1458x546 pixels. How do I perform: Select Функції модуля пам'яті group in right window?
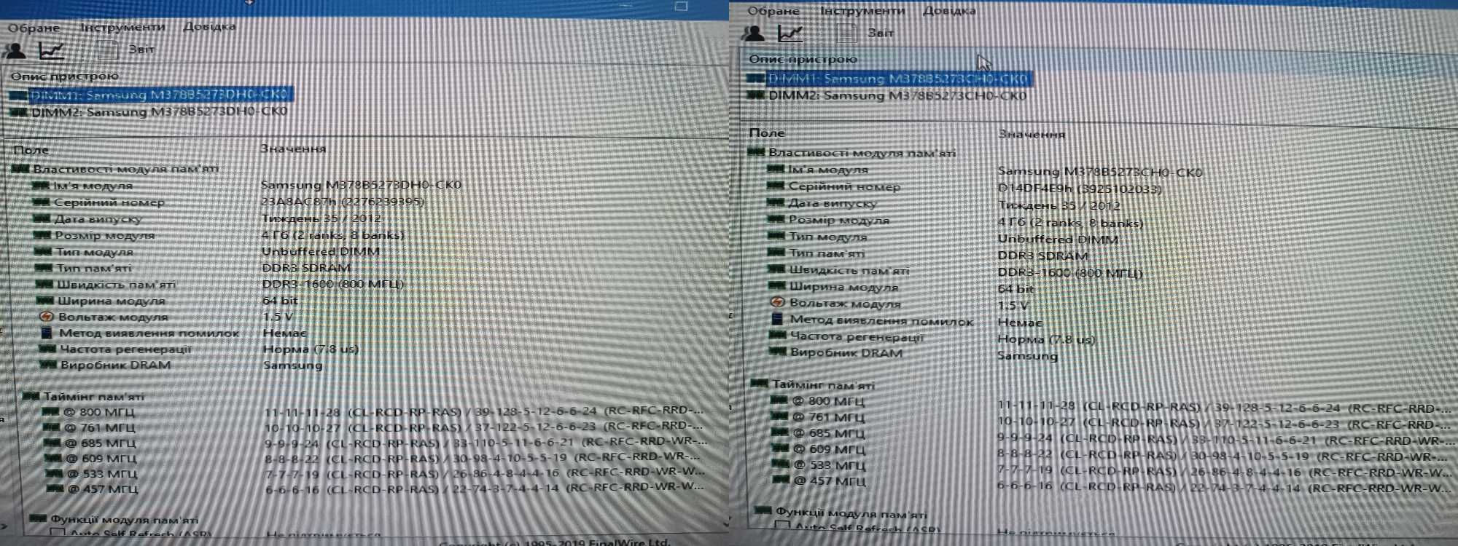851,513
